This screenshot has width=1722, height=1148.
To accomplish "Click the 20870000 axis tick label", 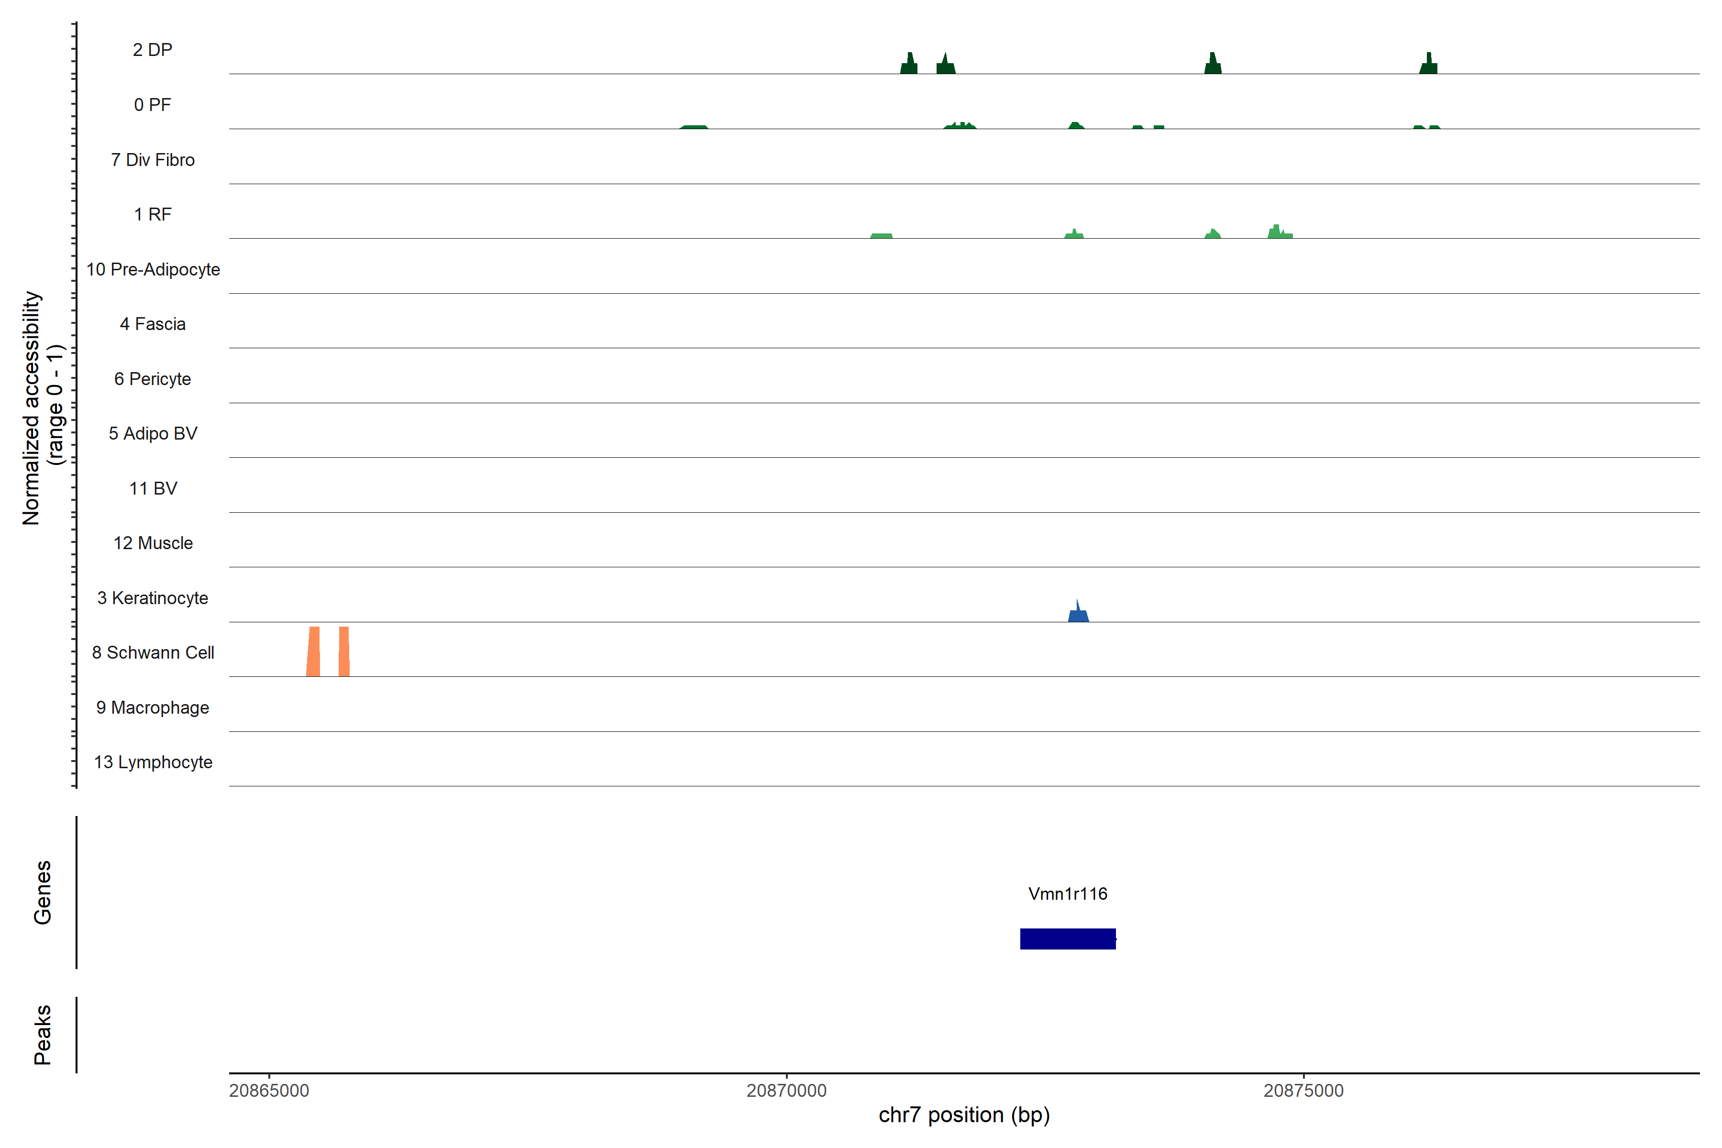I will (x=786, y=1090).
